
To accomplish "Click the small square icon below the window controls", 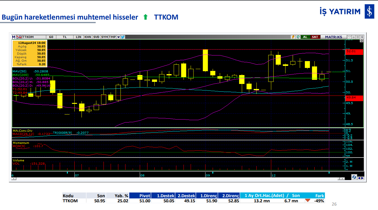I will pyautogui.click(x=361, y=40).
